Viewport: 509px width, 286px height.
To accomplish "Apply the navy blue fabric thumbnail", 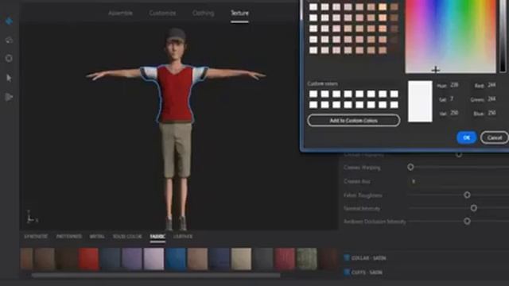I will pos(220,259).
